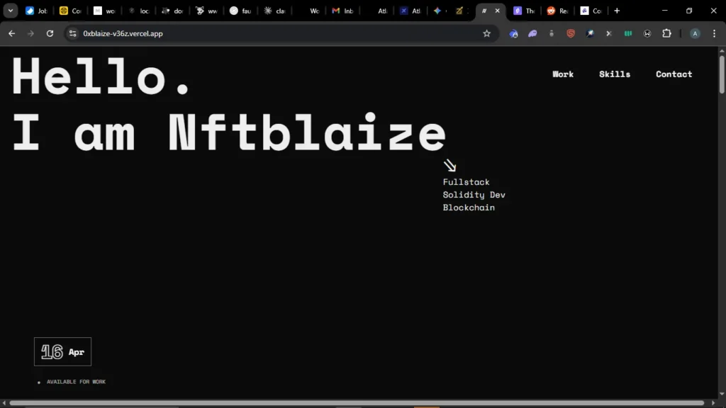Click the grayed X extension icon
The width and height of the screenshot is (726, 408).
click(608, 33)
